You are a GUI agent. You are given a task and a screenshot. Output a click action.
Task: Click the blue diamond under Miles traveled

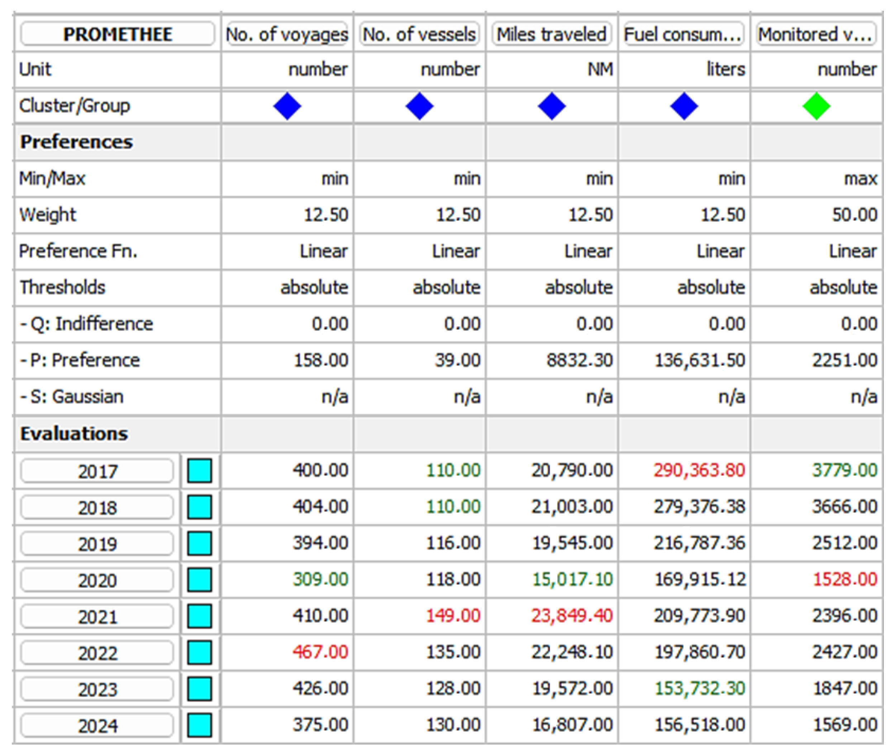pyautogui.click(x=552, y=106)
